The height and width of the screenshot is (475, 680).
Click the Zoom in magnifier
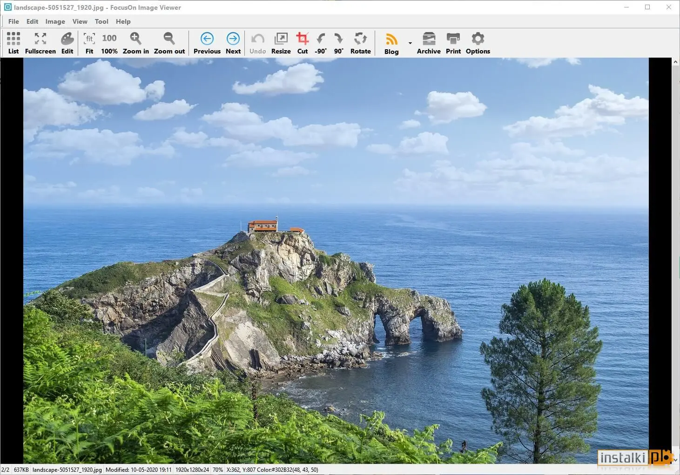point(136,43)
